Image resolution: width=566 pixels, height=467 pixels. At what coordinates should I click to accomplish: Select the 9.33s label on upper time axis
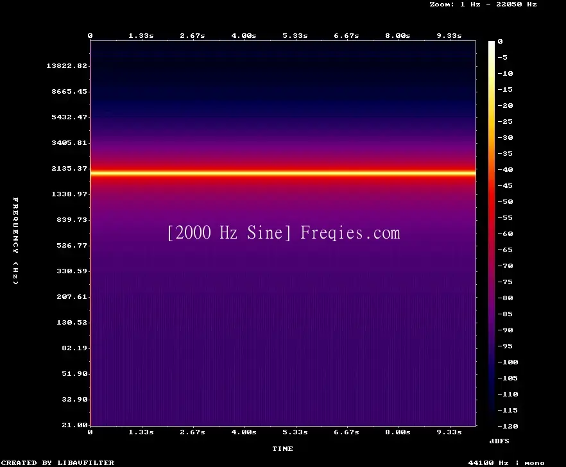tap(449, 36)
